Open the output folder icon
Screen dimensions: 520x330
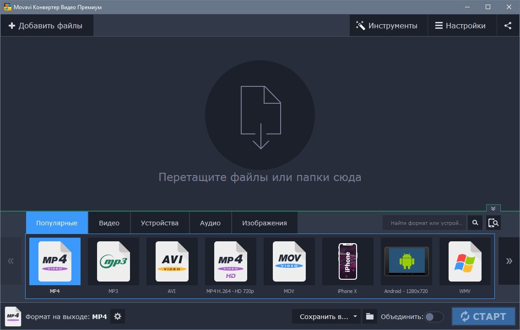click(370, 316)
